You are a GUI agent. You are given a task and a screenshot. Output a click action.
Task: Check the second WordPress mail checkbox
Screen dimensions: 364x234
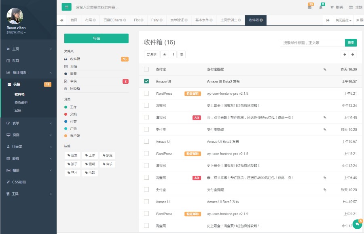tap(146, 153)
